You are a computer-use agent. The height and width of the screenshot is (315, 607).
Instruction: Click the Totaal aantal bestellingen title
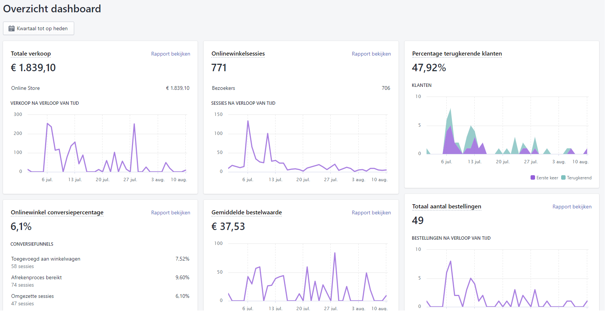coord(446,207)
